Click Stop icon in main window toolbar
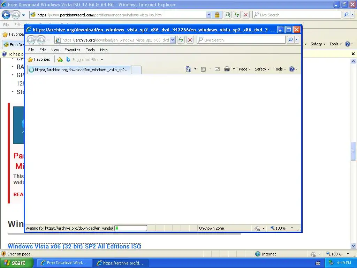 point(246,15)
